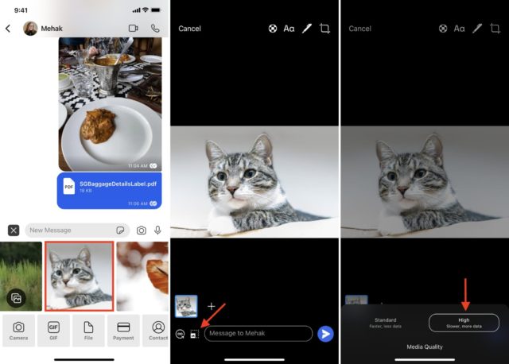Tap Cancel in the middle photo editor
Image resolution: width=509 pixels, height=364 pixels.
pos(189,29)
